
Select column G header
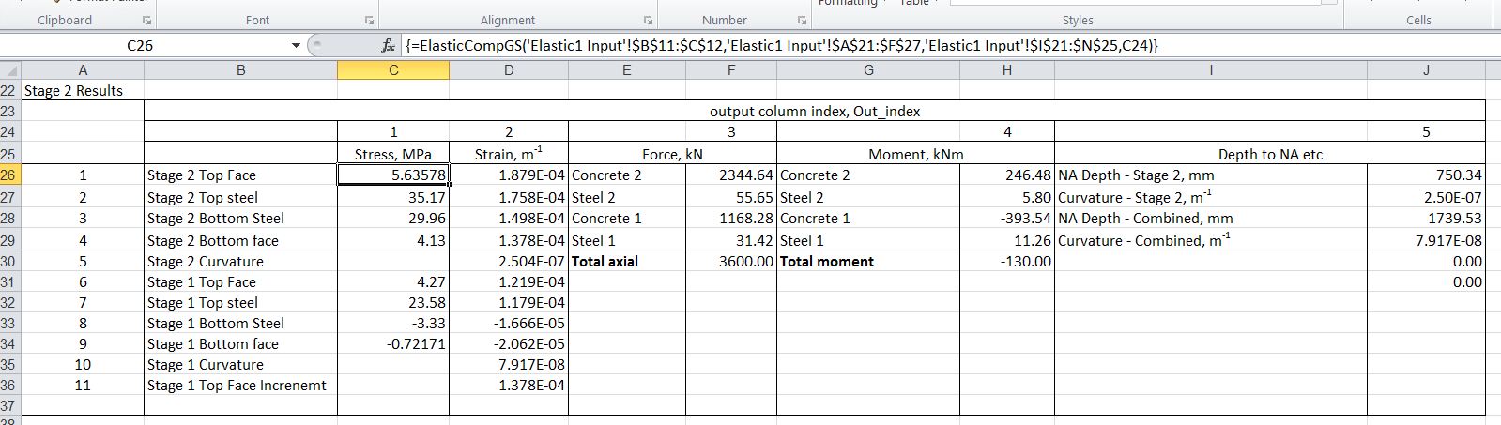coord(867,70)
